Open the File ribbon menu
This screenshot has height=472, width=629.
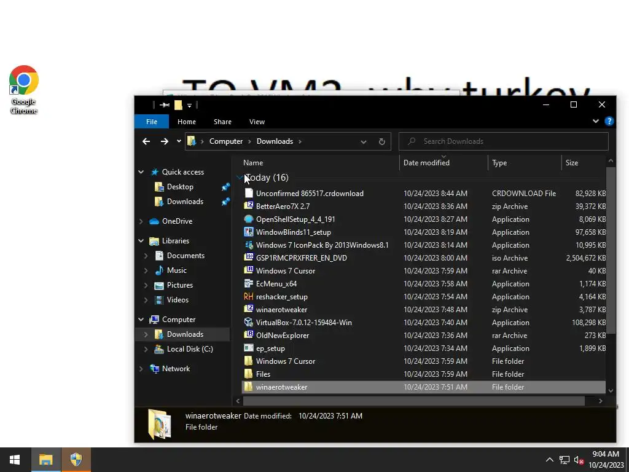[152, 122]
